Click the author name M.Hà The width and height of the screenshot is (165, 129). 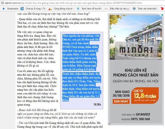point(97,104)
